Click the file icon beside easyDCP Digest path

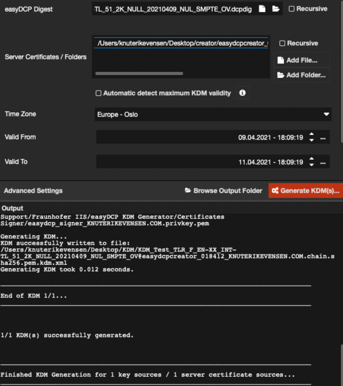tap(262, 9)
